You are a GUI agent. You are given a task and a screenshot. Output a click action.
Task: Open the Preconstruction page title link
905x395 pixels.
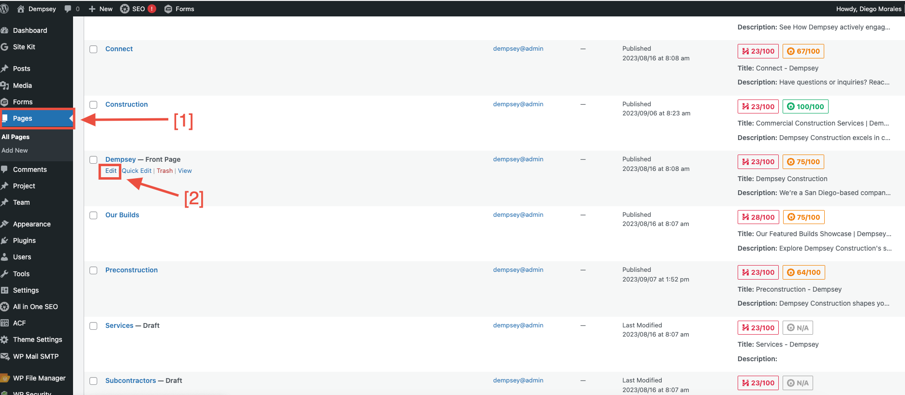click(x=132, y=270)
